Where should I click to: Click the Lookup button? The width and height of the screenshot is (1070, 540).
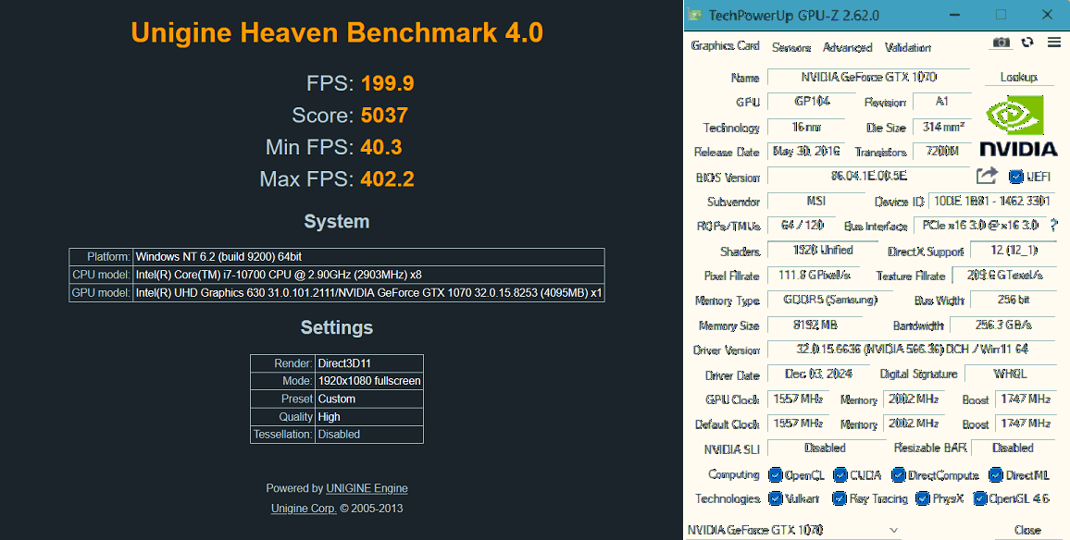[x=1018, y=77]
